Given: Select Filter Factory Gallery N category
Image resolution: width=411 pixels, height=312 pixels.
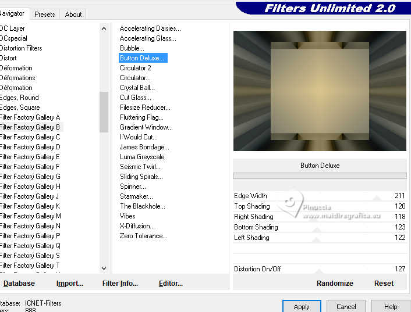Looking at the screenshot, I should [30, 226].
